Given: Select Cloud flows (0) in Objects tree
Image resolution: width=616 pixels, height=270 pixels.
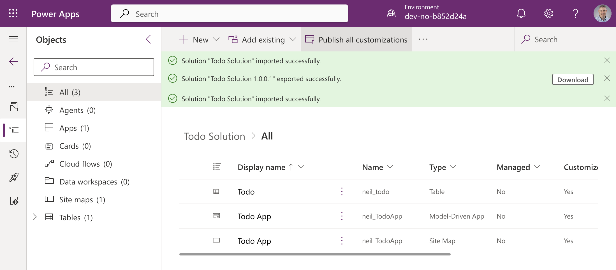Looking at the screenshot, I should [x=94, y=164].
